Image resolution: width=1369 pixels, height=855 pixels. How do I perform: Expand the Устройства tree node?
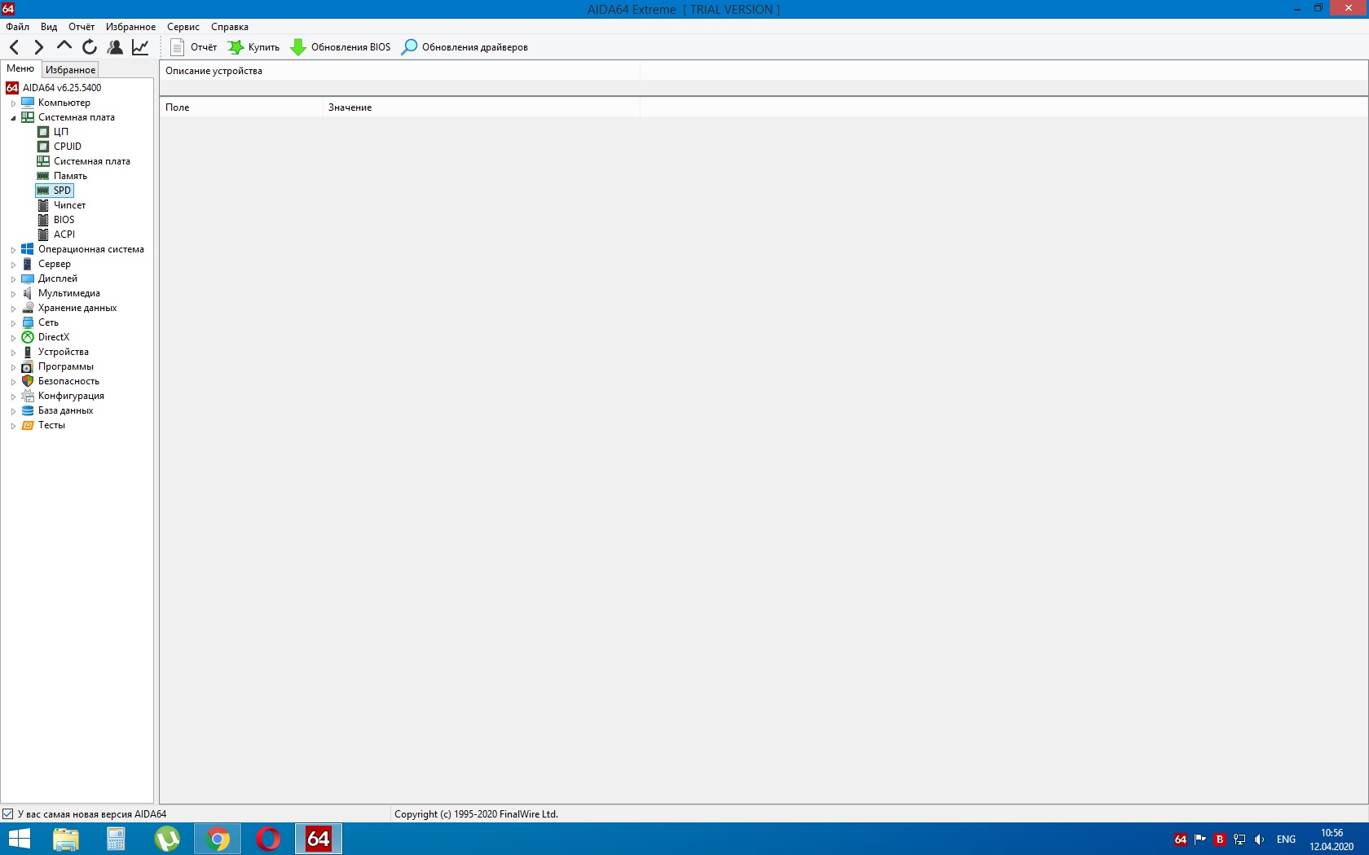pos(13,353)
